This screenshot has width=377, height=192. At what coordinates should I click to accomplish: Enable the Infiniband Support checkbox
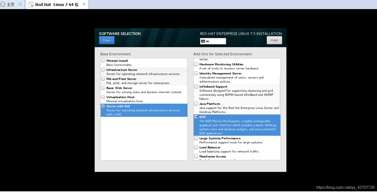point(196,87)
